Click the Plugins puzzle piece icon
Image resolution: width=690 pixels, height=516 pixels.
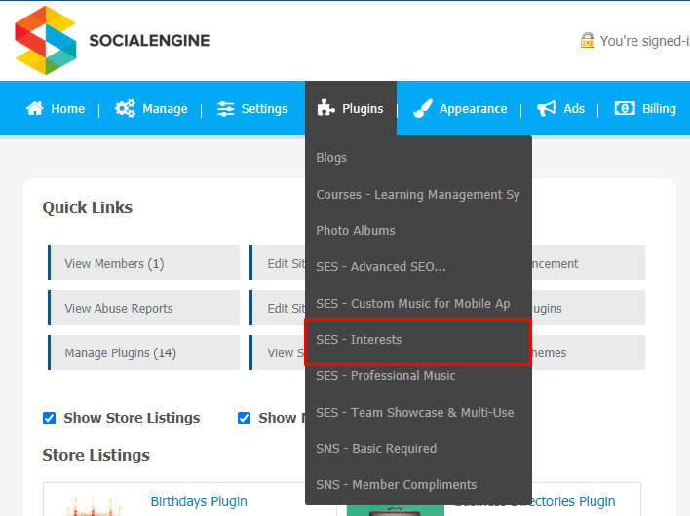coord(326,108)
